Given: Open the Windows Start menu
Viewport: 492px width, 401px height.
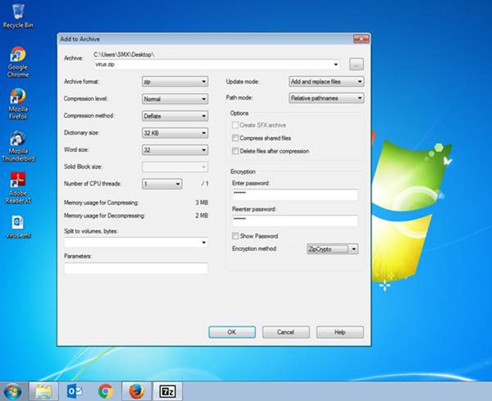Looking at the screenshot, I should (13, 391).
